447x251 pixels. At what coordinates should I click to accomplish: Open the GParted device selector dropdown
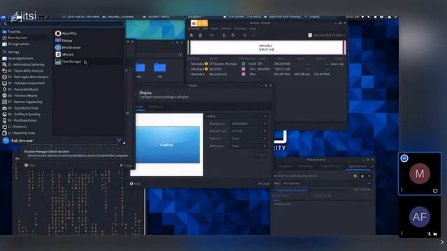[326, 36]
